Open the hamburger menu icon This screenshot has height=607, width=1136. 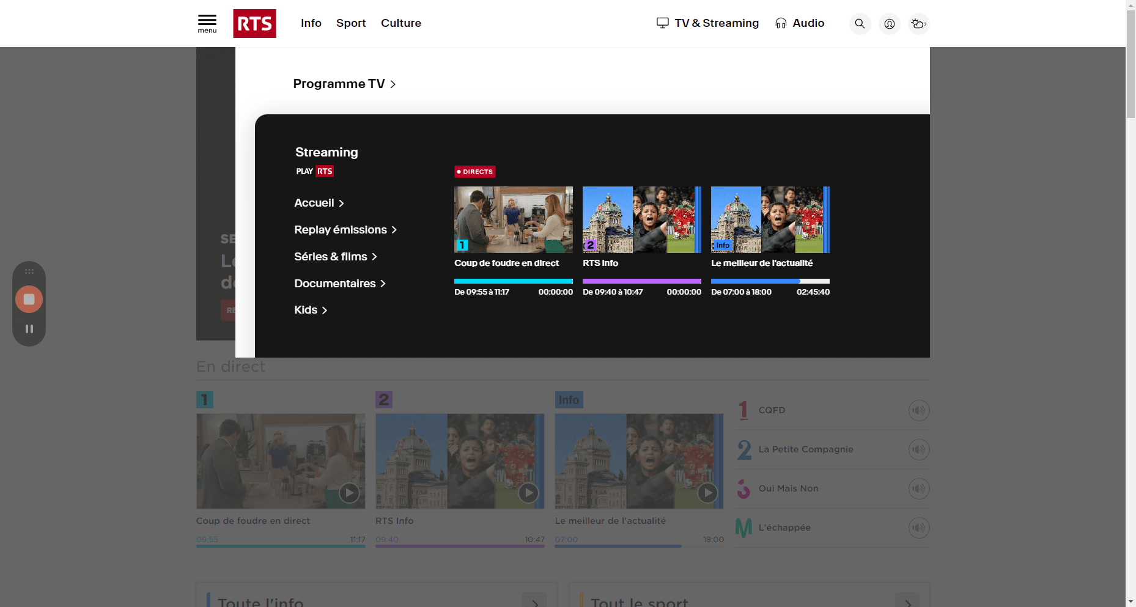coord(207,23)
